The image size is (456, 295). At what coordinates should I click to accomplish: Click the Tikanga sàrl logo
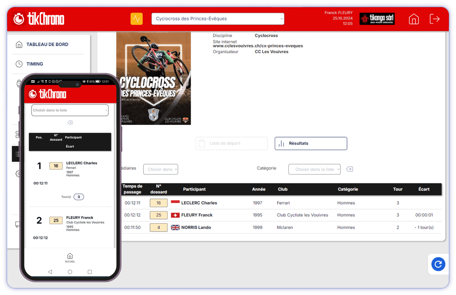(x=377, y=19)
